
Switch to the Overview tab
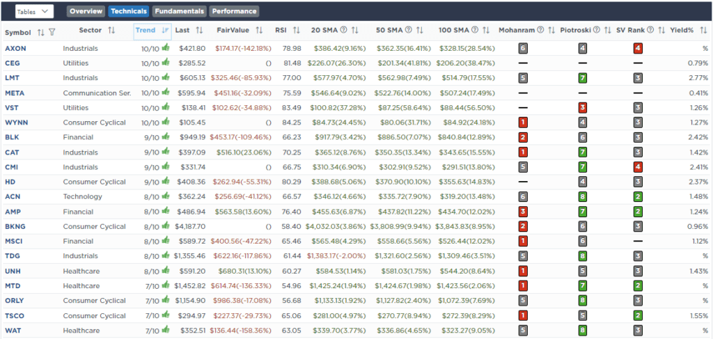pyautogui.click(x=86, y=11)
